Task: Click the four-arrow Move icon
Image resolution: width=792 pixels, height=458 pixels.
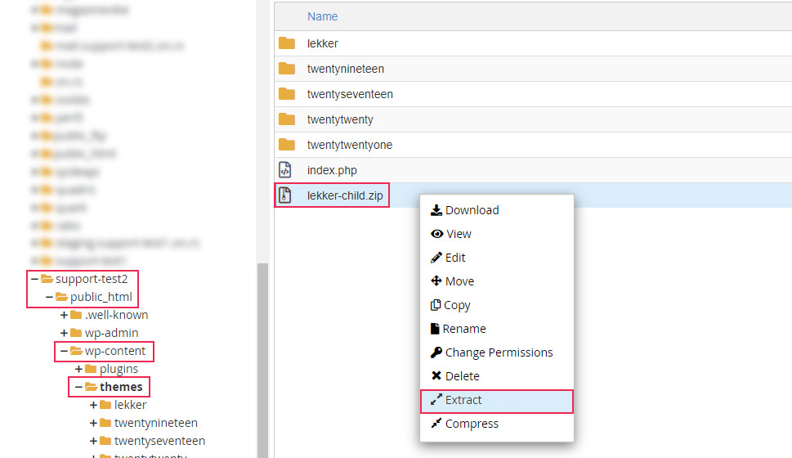Action: point(436,281)
